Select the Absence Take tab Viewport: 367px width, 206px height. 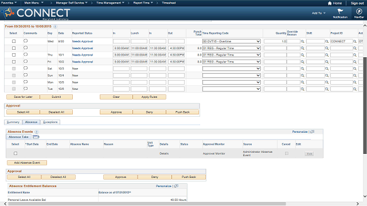click(18, 137)
